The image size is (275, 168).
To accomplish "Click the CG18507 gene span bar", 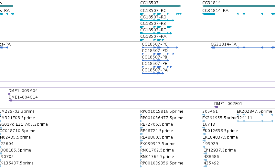I will click(161, 6).
